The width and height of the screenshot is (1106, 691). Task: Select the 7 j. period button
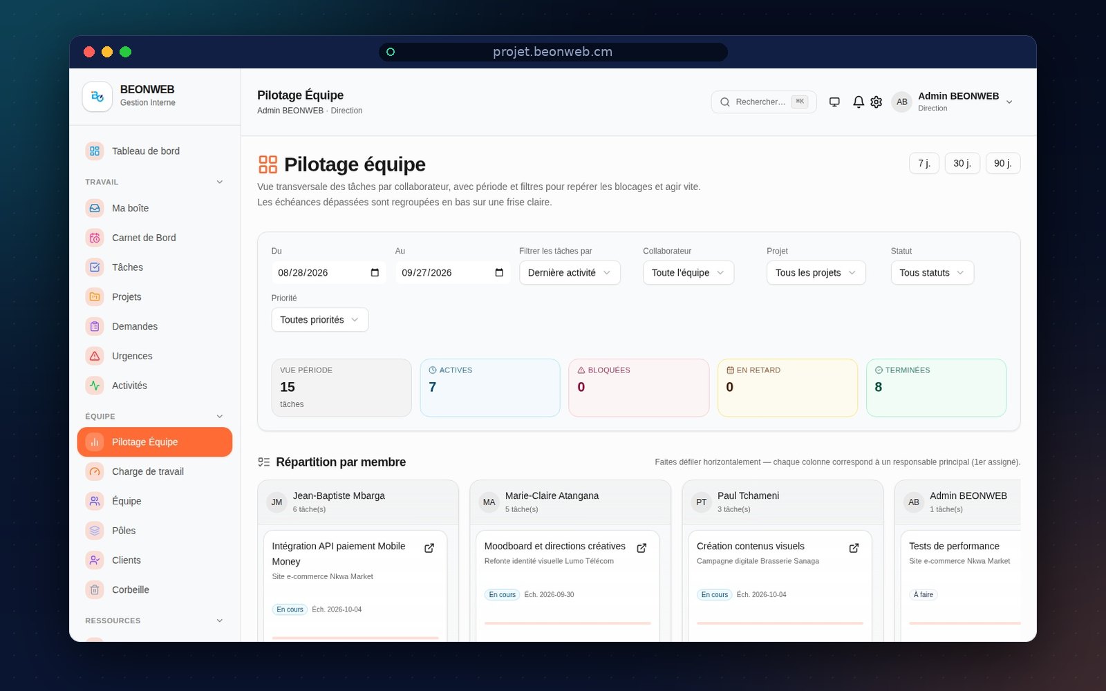pos(924,163)
